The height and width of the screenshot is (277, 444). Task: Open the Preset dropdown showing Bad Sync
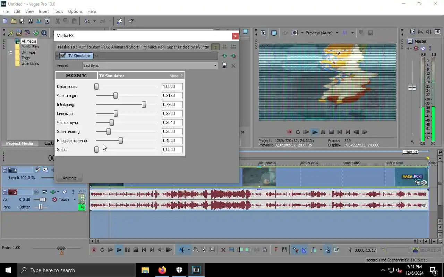(215, 65)
